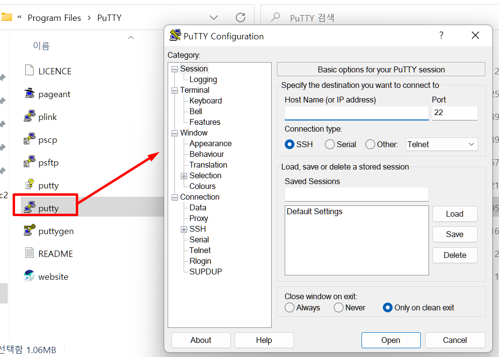Collapse the Session tree node
499x357 pixels.
pos(175,69)
